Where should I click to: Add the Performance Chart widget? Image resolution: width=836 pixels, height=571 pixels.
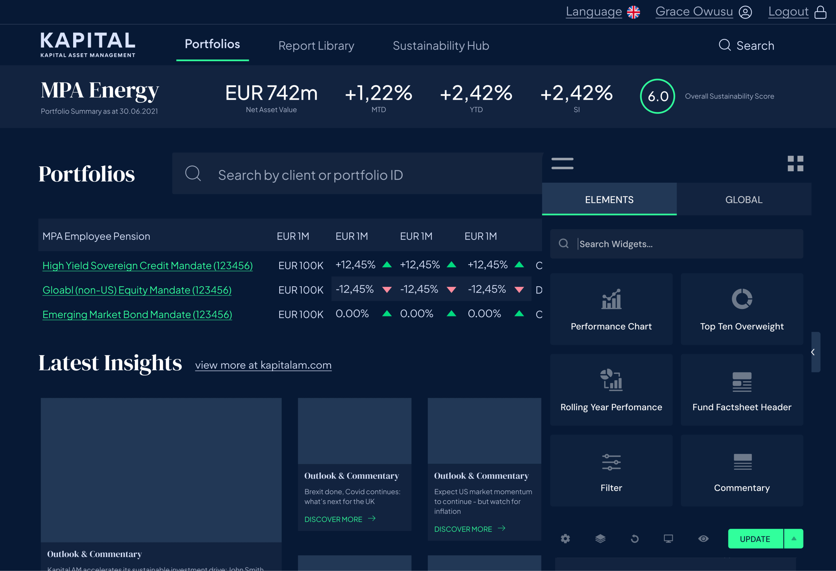tap(611, 309)
